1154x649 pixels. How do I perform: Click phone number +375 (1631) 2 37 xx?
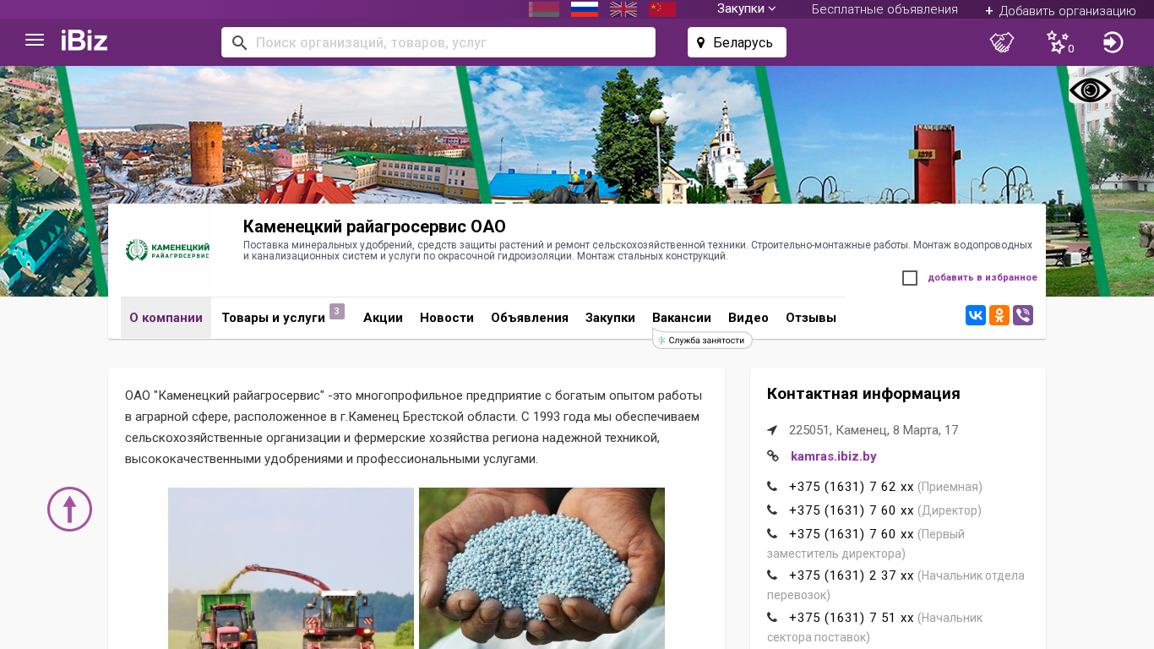tap(852, 575)
